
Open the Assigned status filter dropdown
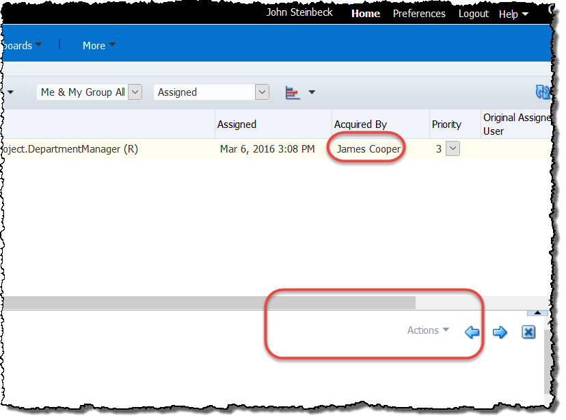click(x=261, y=92)
